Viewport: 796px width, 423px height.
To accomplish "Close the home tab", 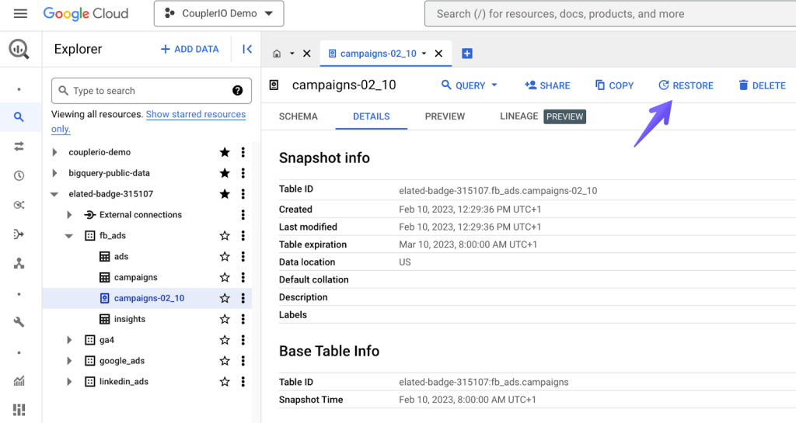I will point(306,54).
